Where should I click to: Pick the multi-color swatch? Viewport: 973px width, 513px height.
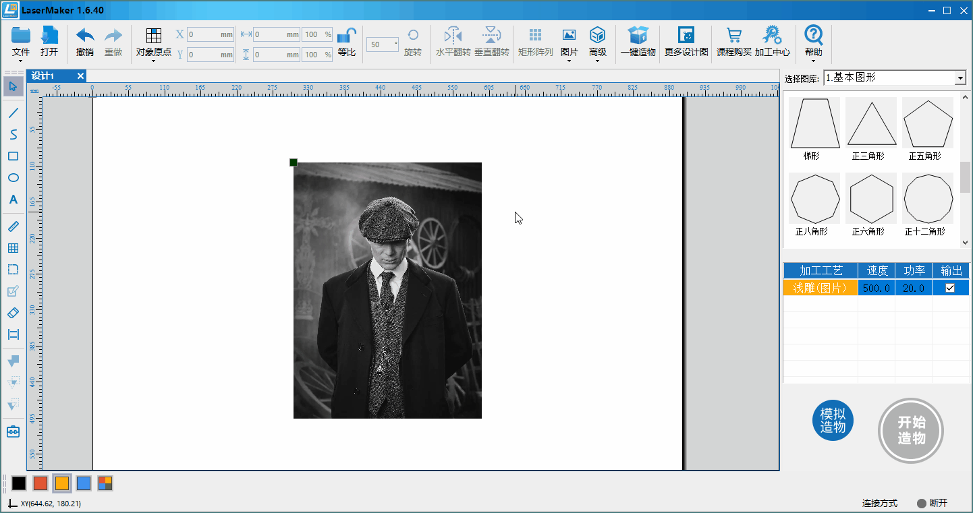click(x=105, y=483)
